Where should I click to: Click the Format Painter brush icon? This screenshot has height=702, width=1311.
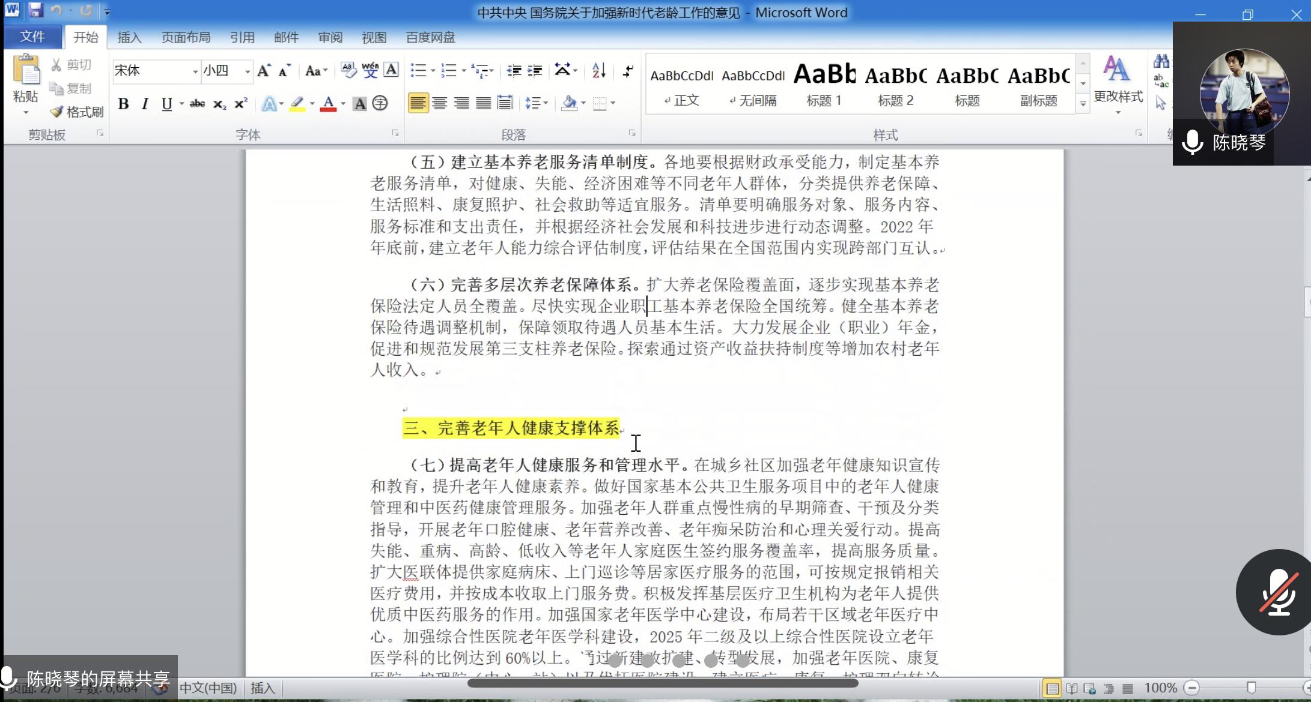pos(57,112)
